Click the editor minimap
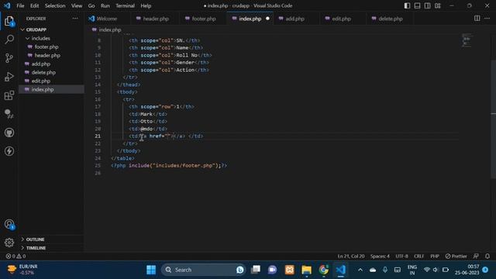 coord(467,40)
